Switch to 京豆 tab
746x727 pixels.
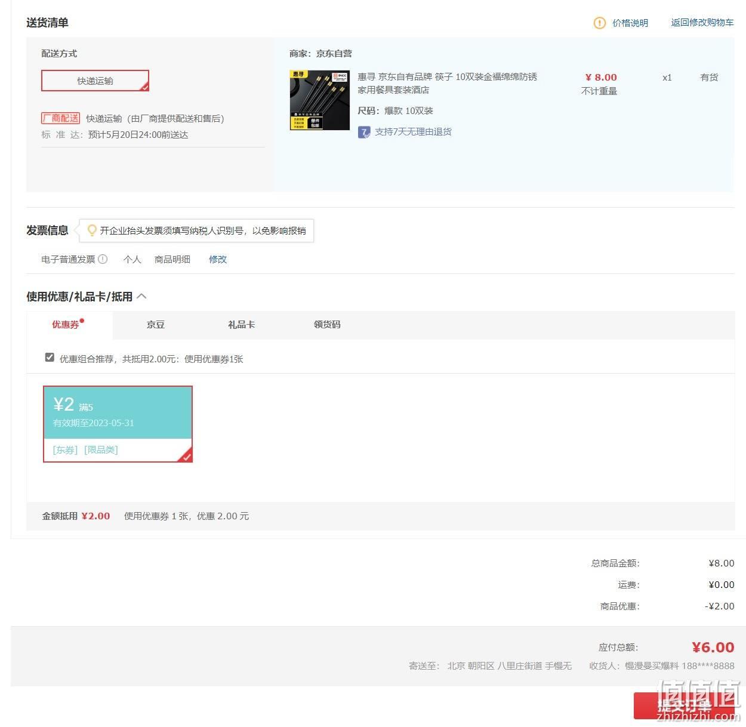point(156,325)
